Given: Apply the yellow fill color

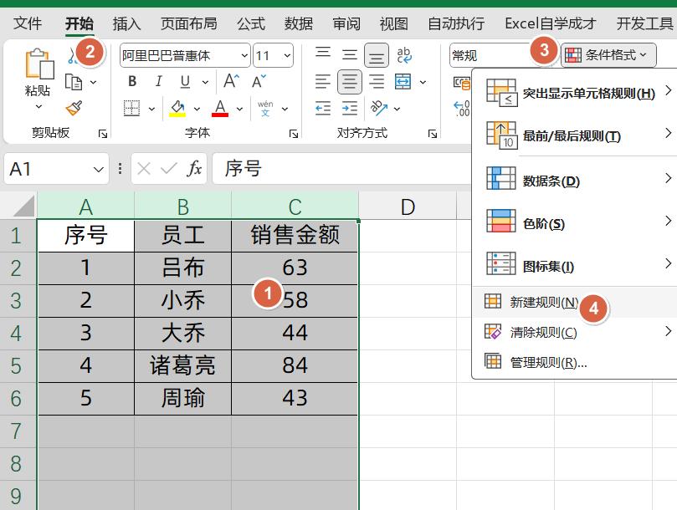Looking at the screenshot, I should (177, 109).
